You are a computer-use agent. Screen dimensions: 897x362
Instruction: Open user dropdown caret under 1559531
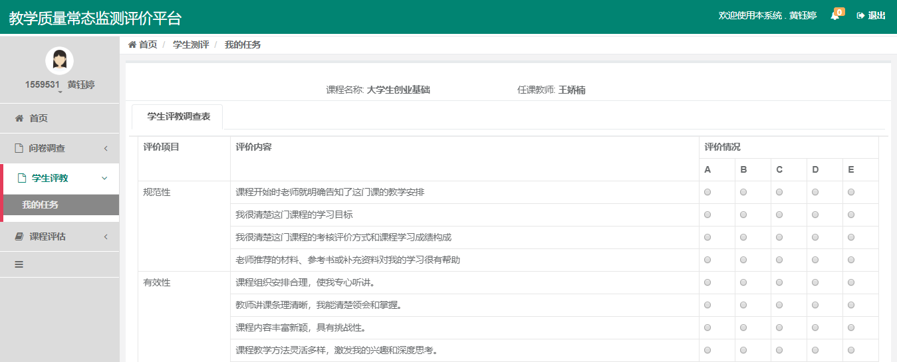click(x=60, y=92)
